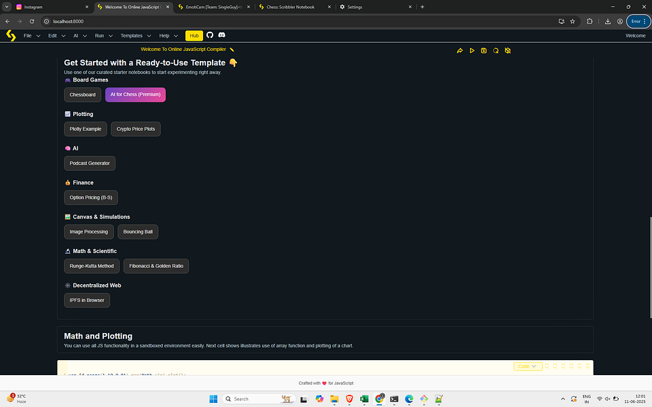Click the Welcome text in top right
Image resolution: width=652 pixels, height=407 pixels.
636,36
